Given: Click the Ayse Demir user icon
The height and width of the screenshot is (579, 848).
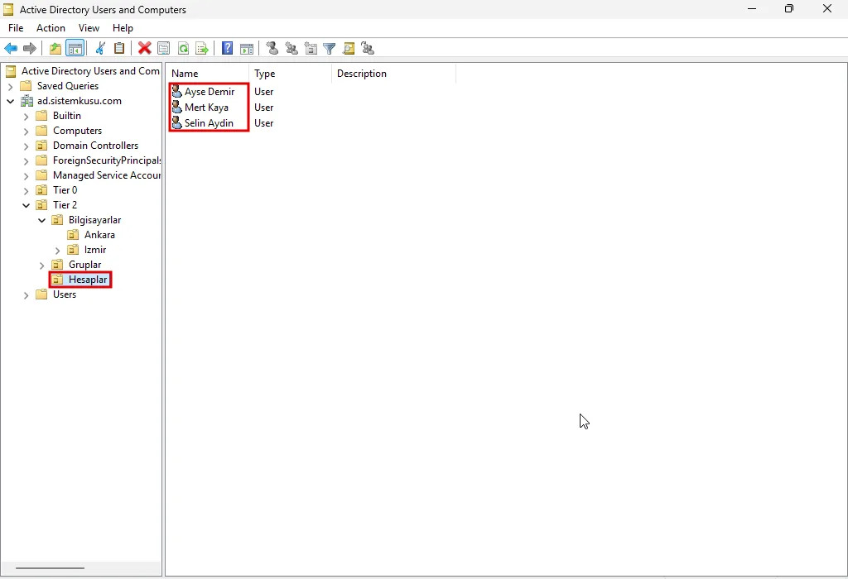Looking at the screenshot, I should pyautogui.click(x=177, y=92).
